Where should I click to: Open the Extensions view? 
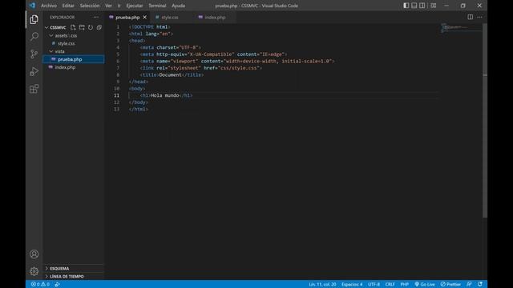click(x=34, y=89)
